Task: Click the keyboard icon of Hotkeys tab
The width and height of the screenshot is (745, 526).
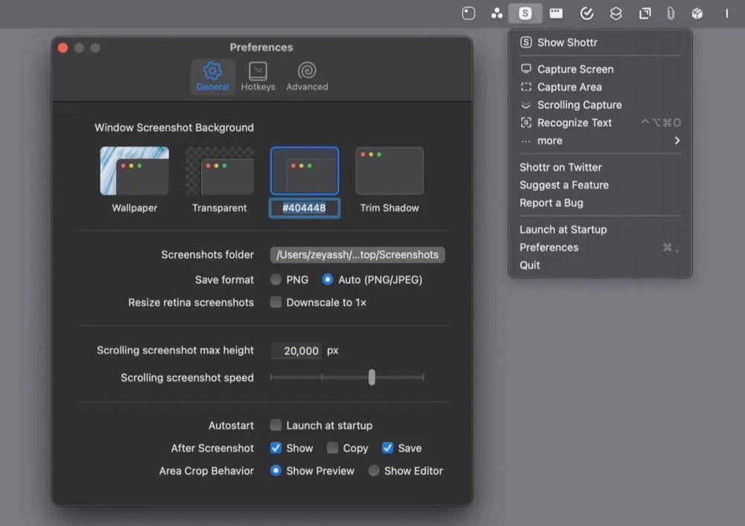Action: [258, 72]
